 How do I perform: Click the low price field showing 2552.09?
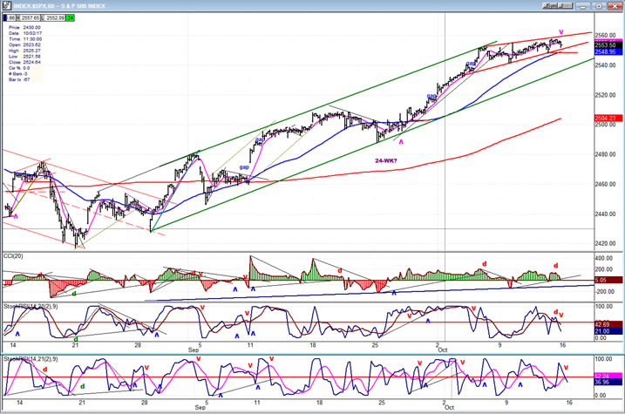54,17
